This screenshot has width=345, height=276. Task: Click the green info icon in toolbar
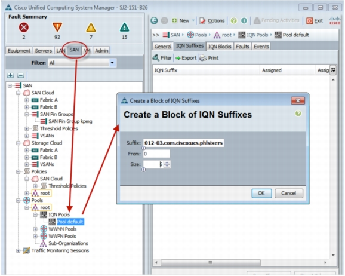pos(244,21)
